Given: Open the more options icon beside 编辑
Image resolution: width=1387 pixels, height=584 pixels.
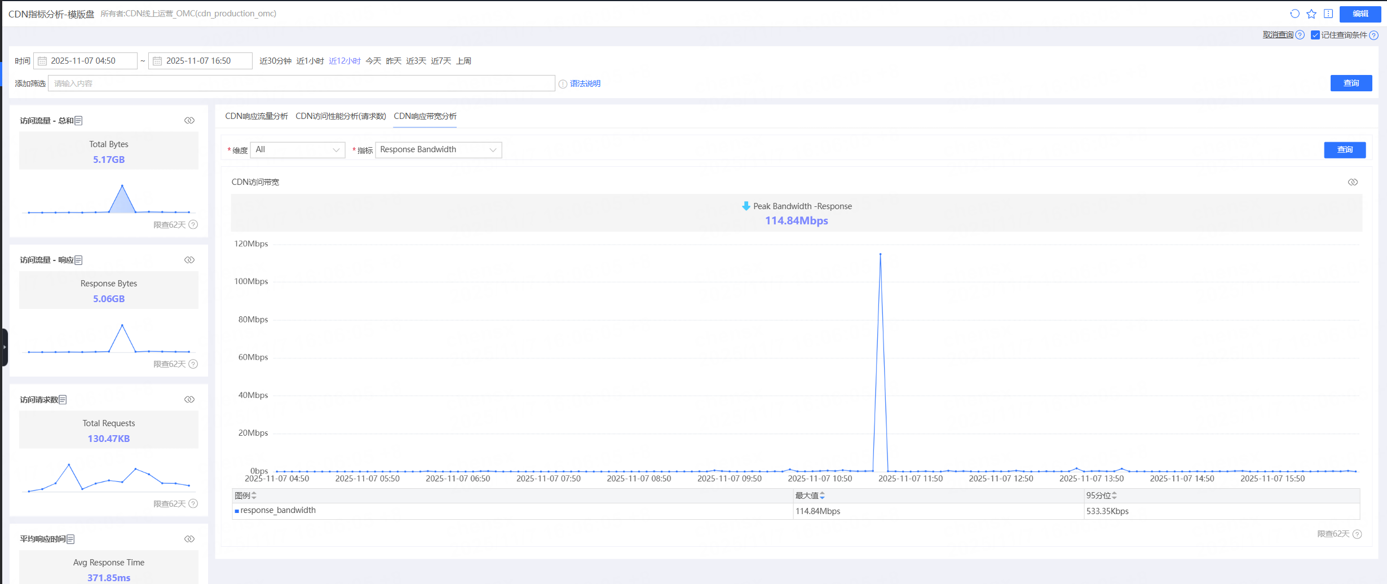Looking at the screenshot, I should [1328, 14].
